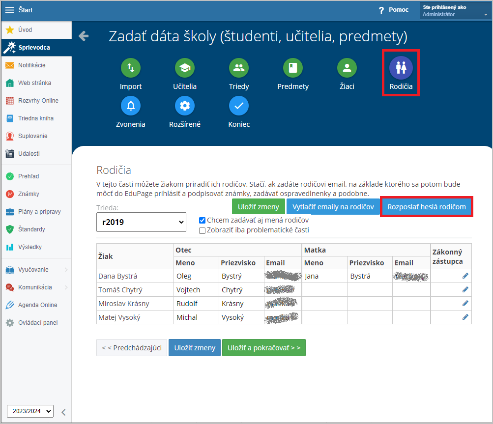Open the Predmety step icon
The height and width of the screenshot is (424, 493).
[293, 68]
